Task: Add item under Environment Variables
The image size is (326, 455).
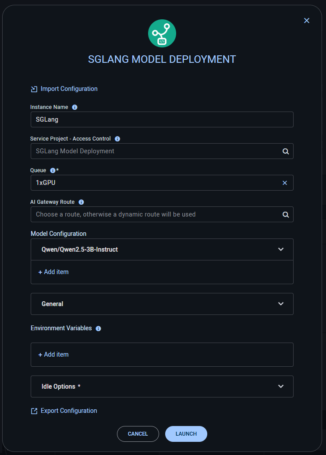Action: pyautogui.click(x=53, y=354)
